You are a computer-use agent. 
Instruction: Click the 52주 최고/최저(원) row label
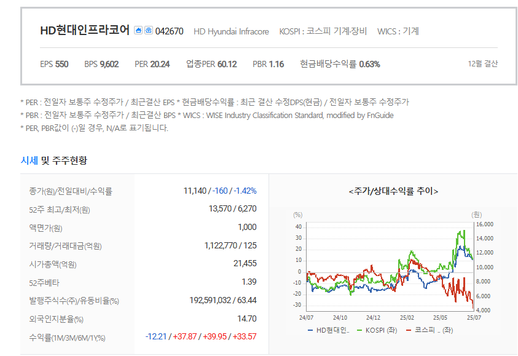tap(60, 210)
